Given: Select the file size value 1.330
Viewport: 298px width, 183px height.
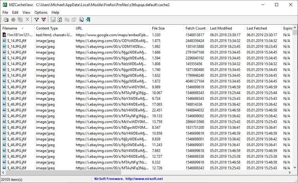Looking at the screenshot, I should coord(156,35).
